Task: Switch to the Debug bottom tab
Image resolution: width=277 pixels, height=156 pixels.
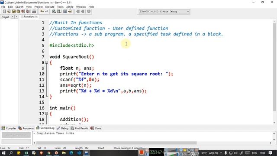Action: coord(63,128)
